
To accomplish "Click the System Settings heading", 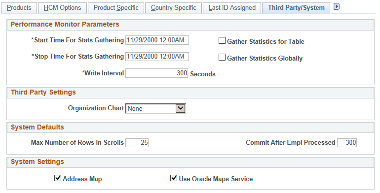I will tap(38, 162).
